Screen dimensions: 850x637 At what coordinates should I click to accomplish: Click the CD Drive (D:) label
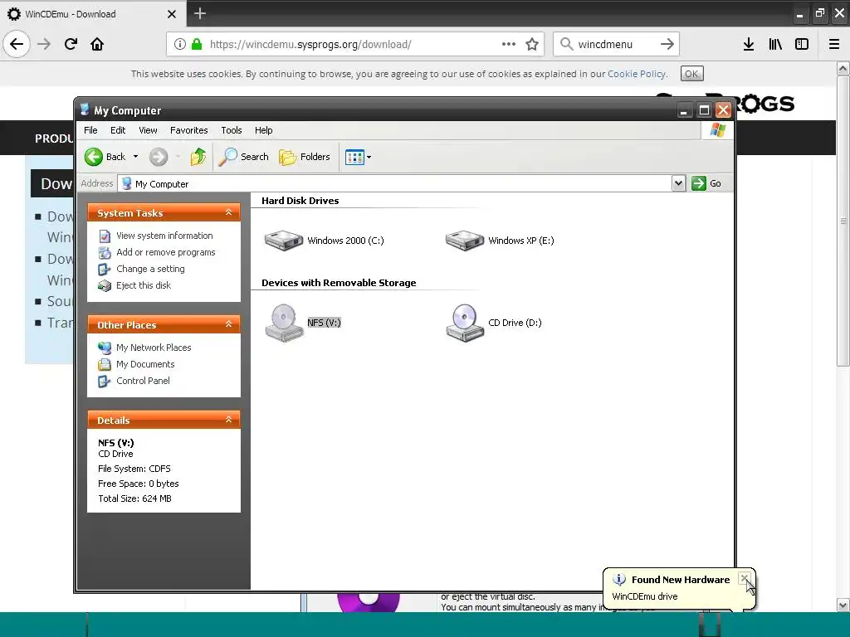tap(515, 323)
